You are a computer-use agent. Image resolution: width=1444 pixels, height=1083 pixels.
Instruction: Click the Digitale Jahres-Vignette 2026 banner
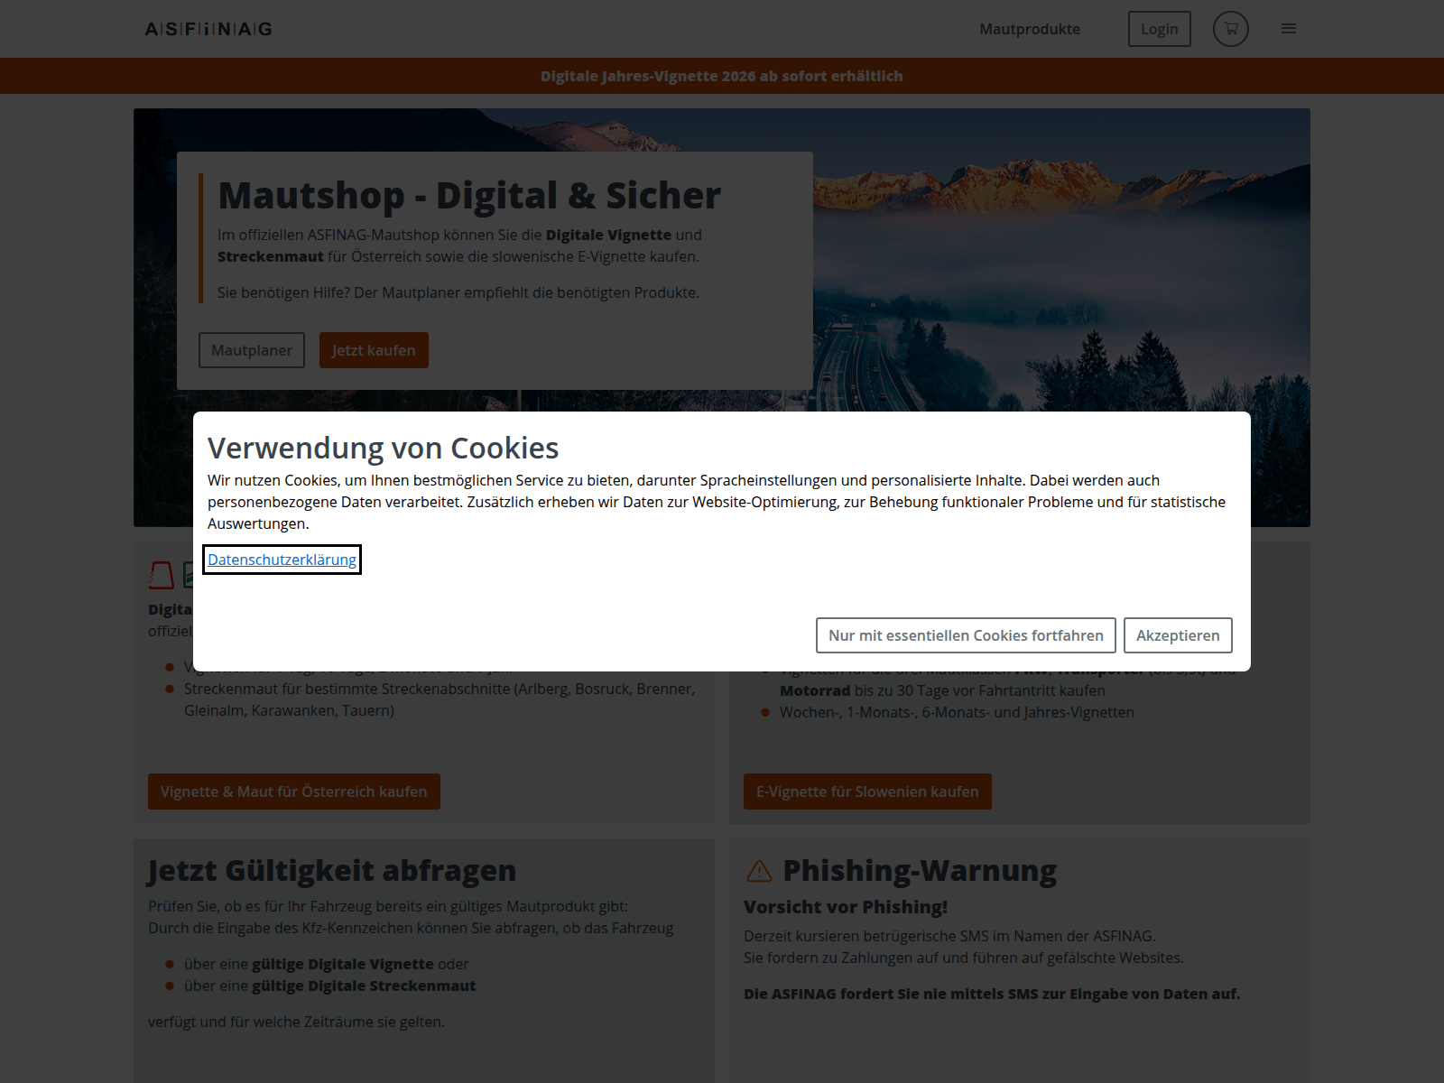[722, 76]
